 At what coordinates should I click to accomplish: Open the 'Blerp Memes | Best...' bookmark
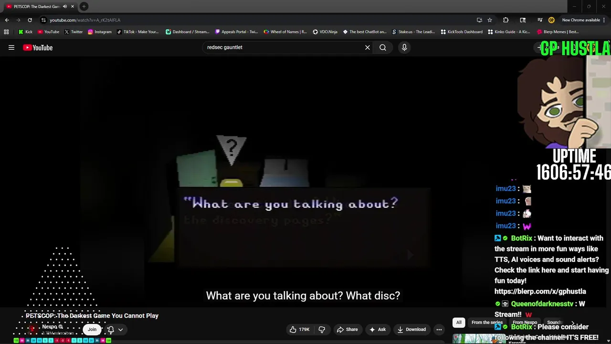[x=558, y=32]
